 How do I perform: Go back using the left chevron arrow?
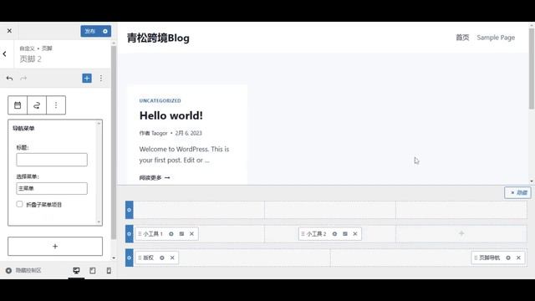click(5, 54)
